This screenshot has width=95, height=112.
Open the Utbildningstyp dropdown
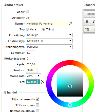pos(49,47)
